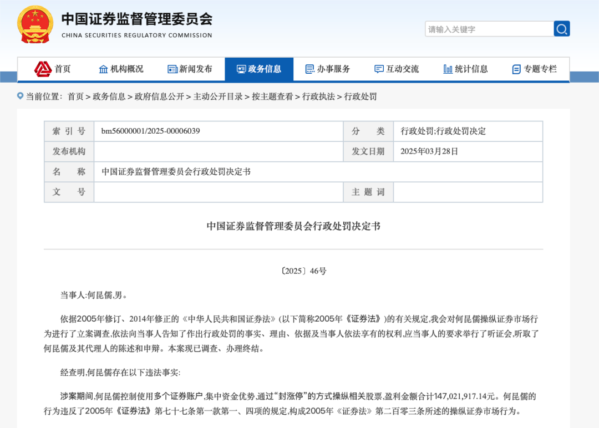The width and height of the screenshot is (599, 428).
Task: Click the location pin icon beside 当前位置
Action: (21, 96)
